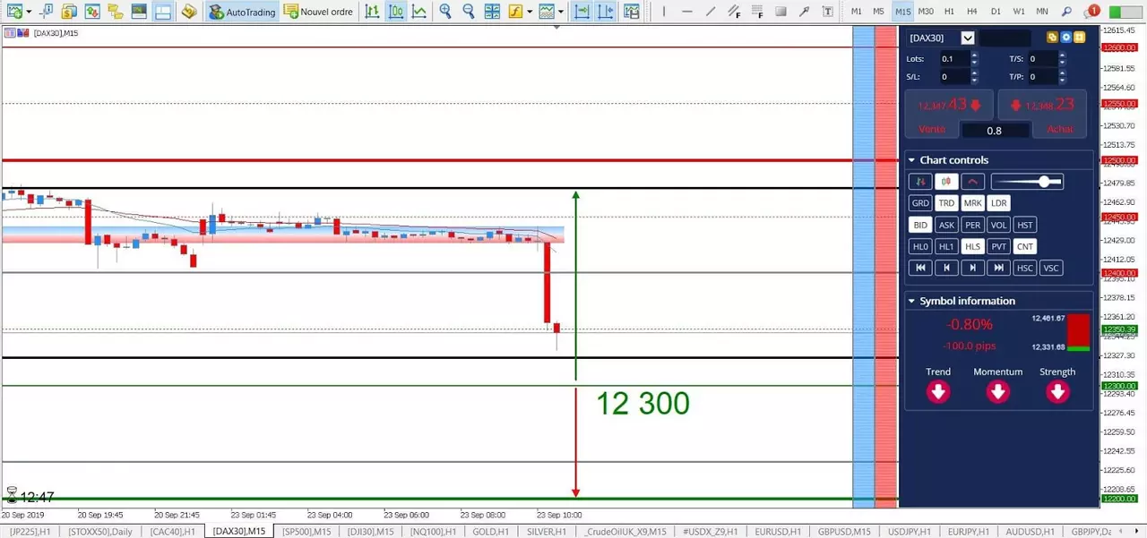
Task: Open the [DAX30] symbol dropdown
Action: (x=968, y=38)
